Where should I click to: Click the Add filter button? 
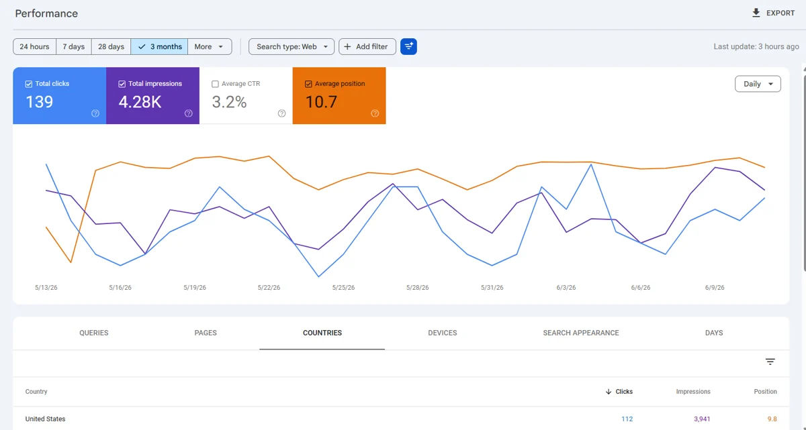367,46
